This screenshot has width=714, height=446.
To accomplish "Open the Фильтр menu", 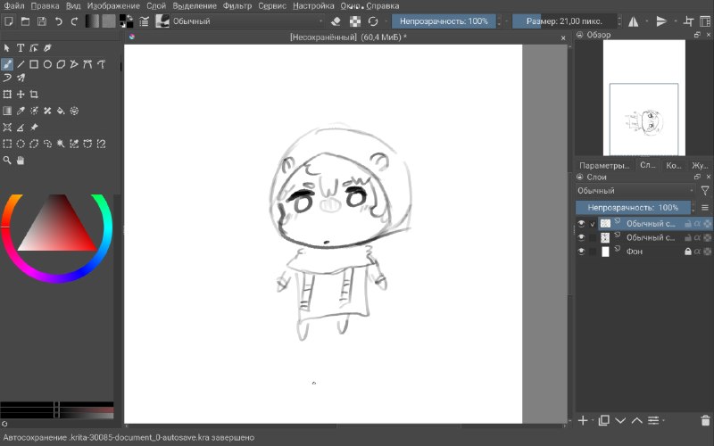I will tap(237, 6).
